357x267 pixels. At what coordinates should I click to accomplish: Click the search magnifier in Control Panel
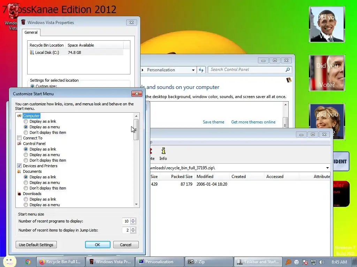pos(288,70)
